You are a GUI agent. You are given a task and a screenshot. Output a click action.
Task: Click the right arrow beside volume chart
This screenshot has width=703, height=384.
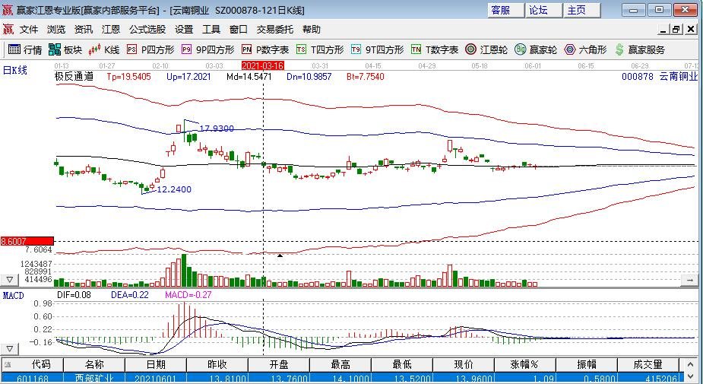[x=689, y=280]
